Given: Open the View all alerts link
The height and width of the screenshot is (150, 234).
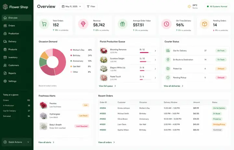Looking at the screenshot, I should click(46, 142).
